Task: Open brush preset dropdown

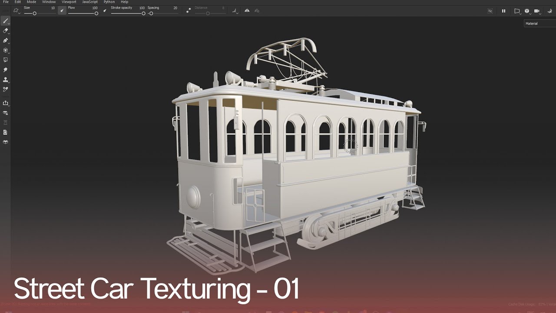Action: click(x=17, y=10)
